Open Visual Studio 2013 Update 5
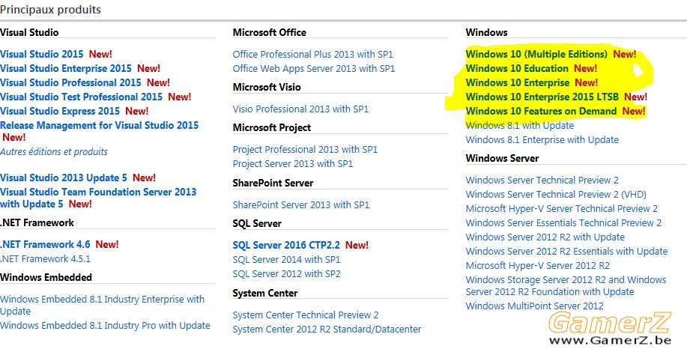 click(x=64, y=177)
